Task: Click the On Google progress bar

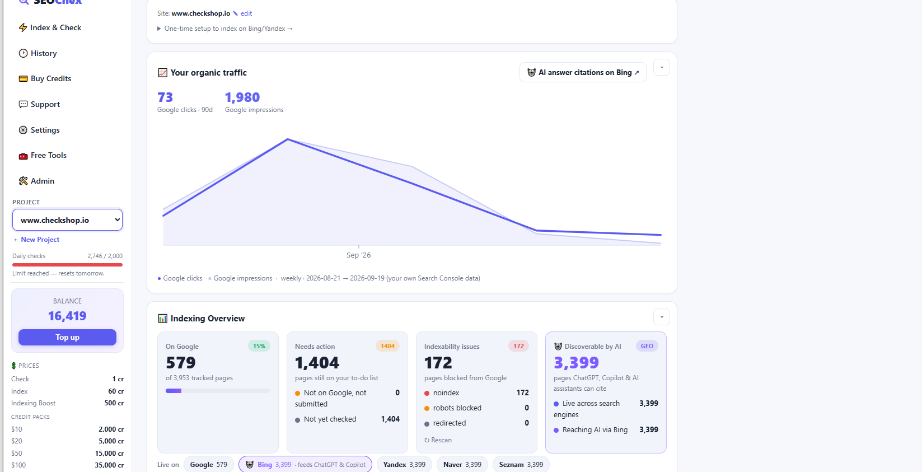Action: click(218, 391)
